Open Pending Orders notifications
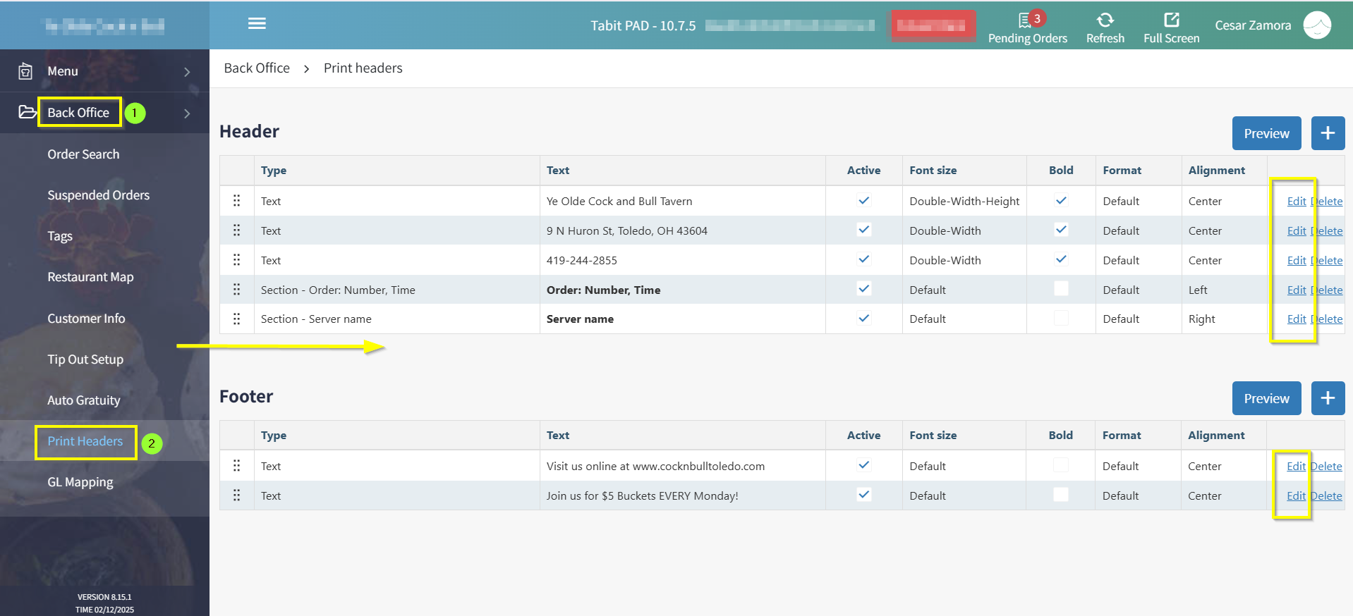Image resolution: width=1353 pixels, height=616 pixels. [1027, 27]
